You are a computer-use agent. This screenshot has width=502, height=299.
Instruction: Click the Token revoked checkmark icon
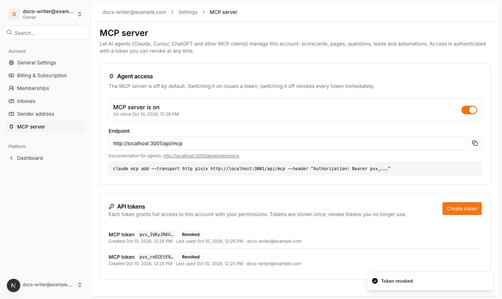[x=375, y=281]
